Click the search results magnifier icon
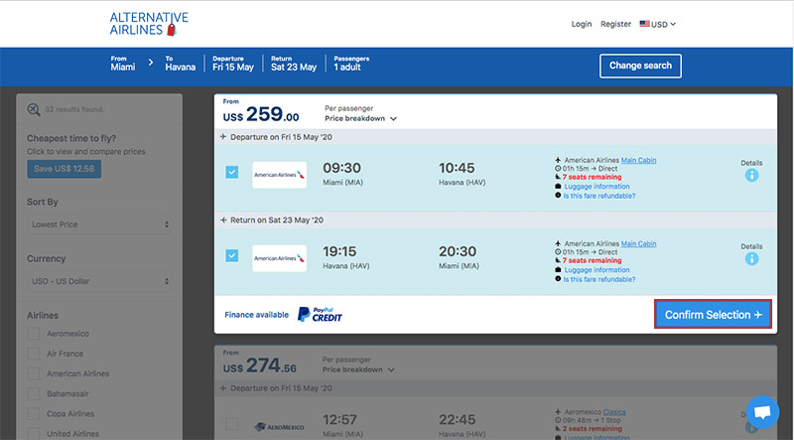This screenshot has width=794, height=440. 34,109
